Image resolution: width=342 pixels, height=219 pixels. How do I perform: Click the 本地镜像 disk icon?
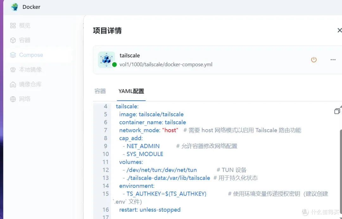click(13, 69)
